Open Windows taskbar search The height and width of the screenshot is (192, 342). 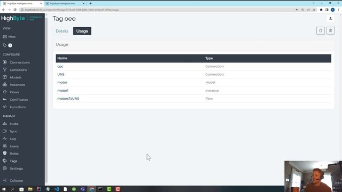(12, 189)
